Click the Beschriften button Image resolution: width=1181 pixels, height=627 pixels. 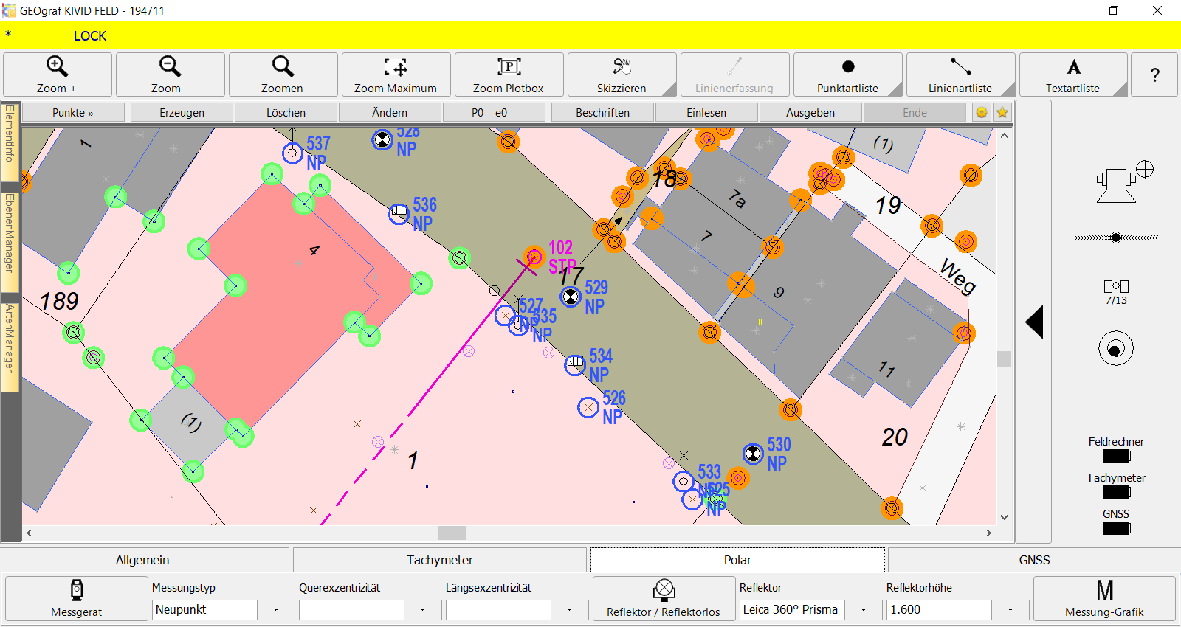(x=602, y=113)
